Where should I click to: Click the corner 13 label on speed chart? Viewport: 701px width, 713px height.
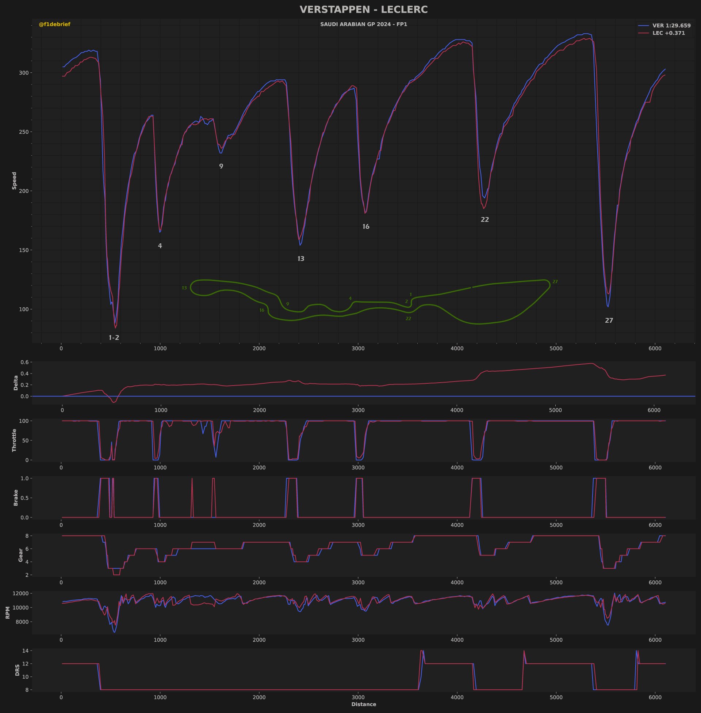pos(301,259)
